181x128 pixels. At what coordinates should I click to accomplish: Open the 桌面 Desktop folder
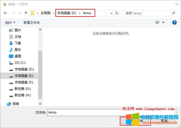pos(18,56)
